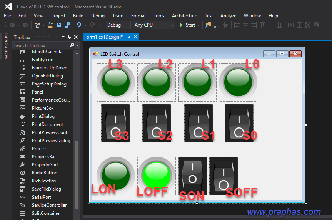Select PictureBox control in Toolbox

(x=43, y=108)
